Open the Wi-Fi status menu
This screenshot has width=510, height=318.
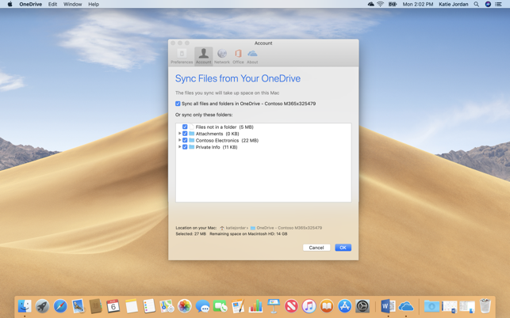pos(380,4)
